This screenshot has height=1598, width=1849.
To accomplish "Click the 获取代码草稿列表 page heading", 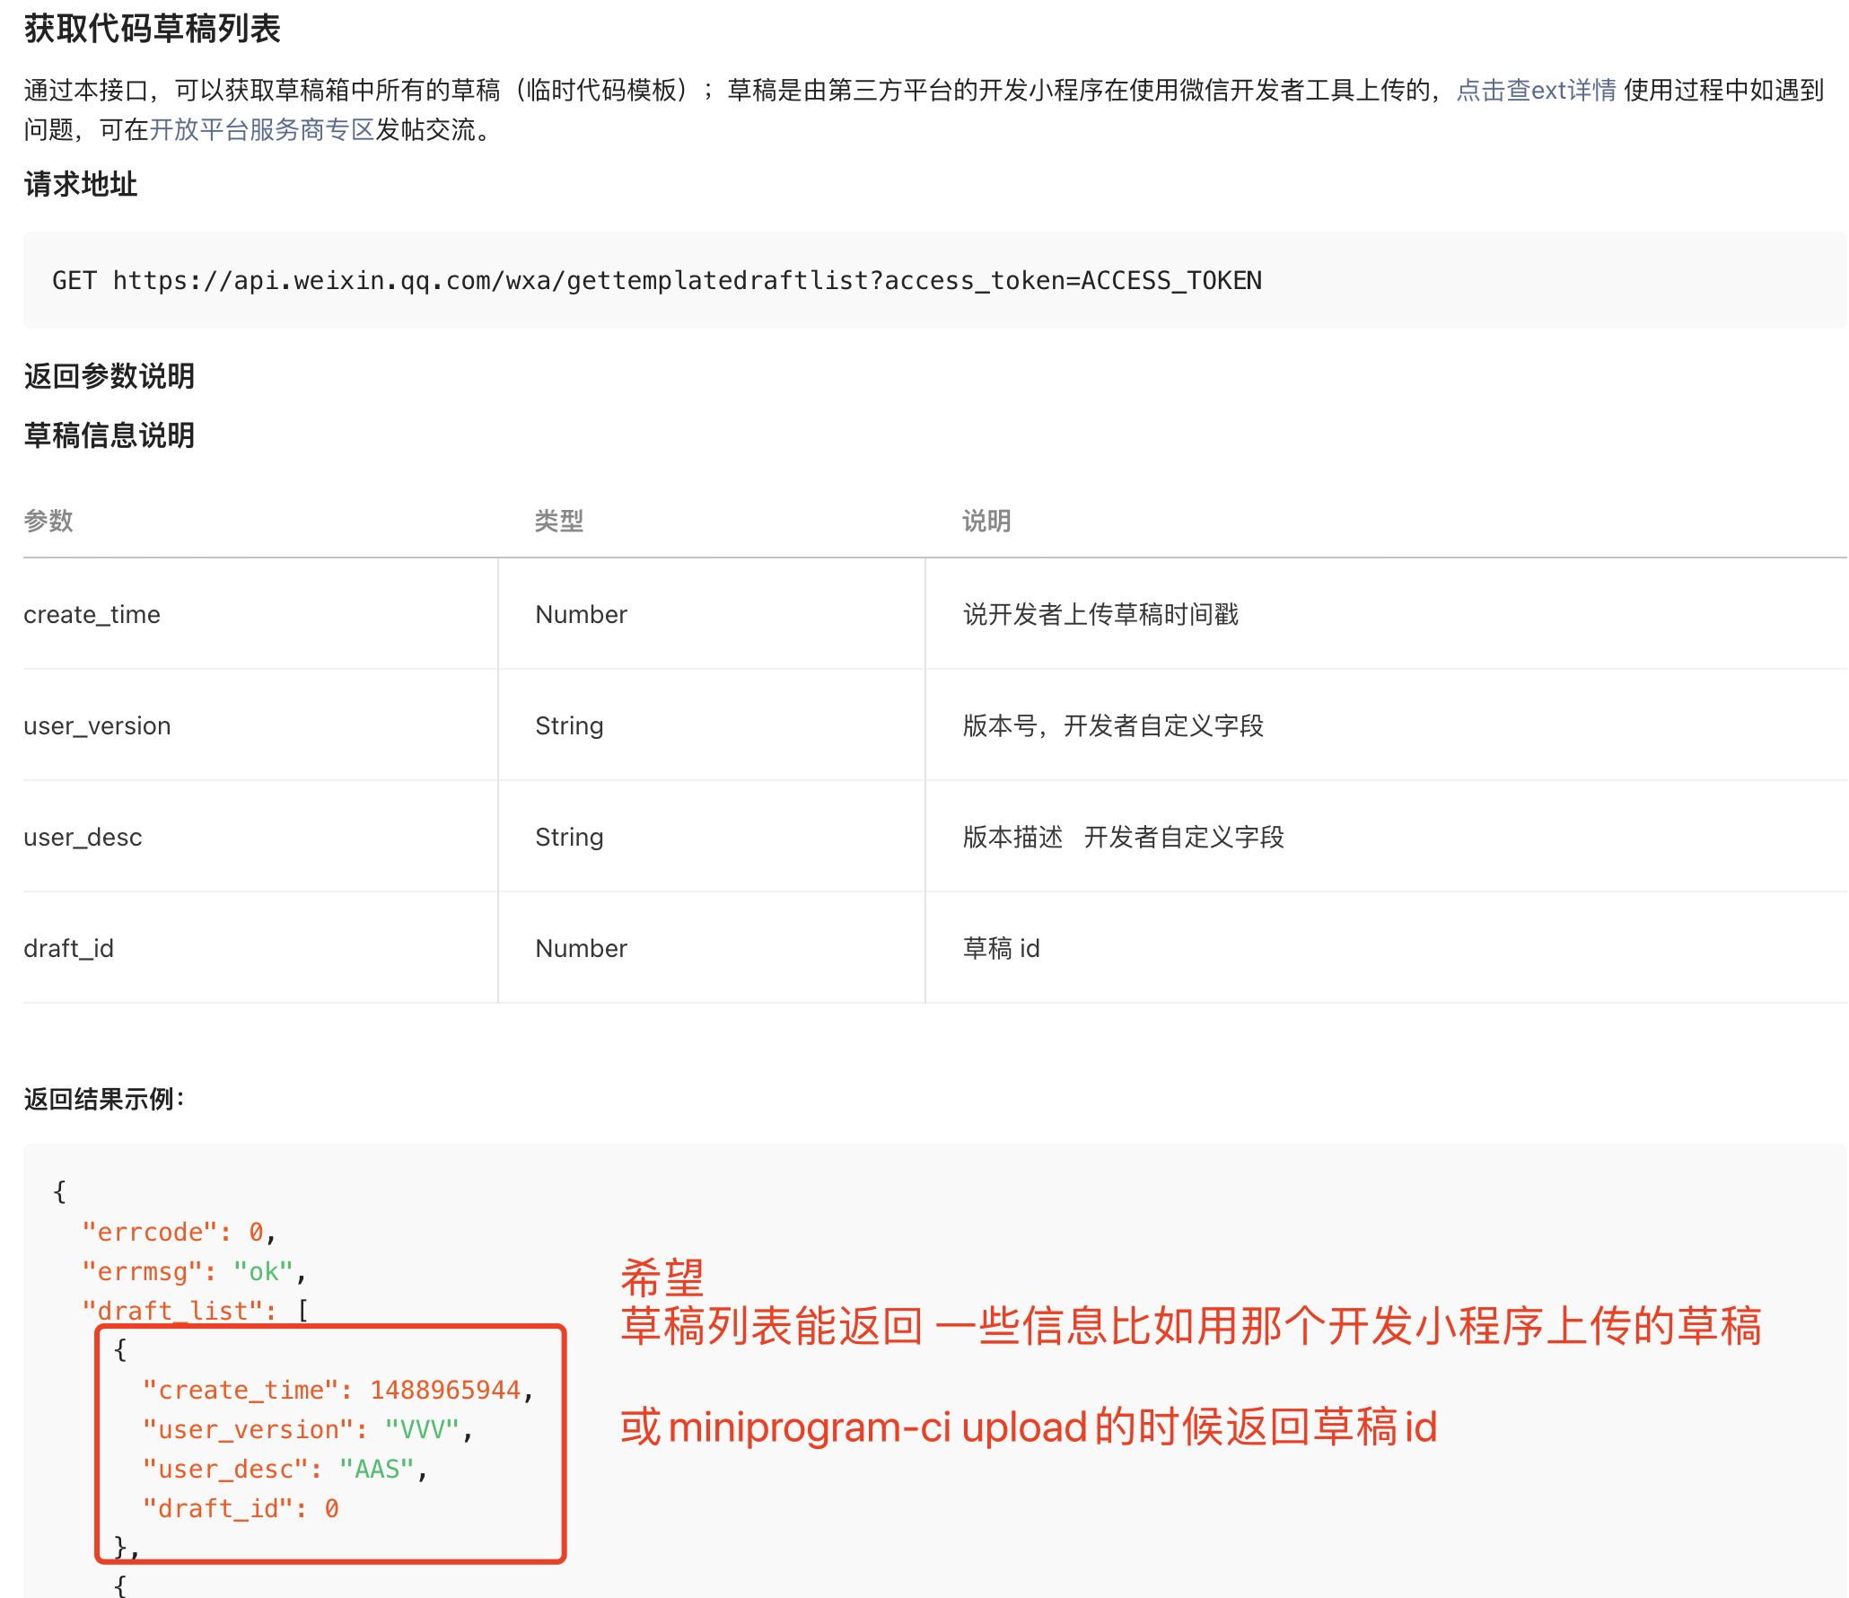I will [153, 30].
